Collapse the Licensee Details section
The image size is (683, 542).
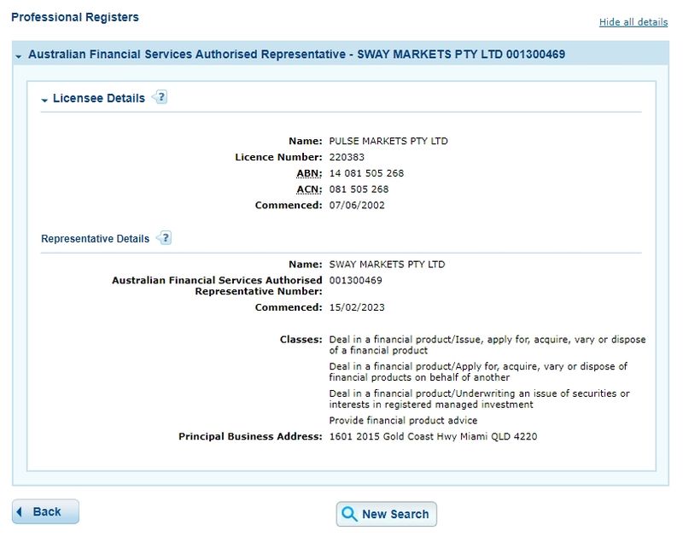pyautogui.click(x=44, y=100)
